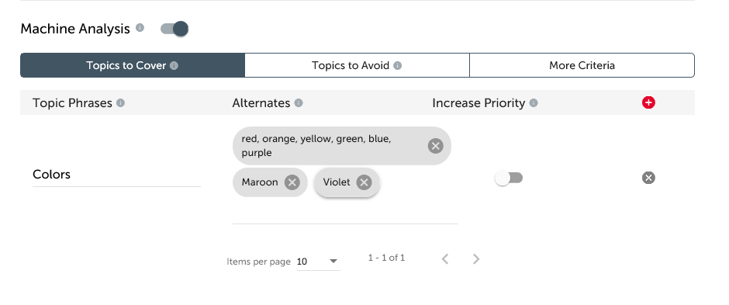
Task: Open the Items per page dropdown
Action: (319, 262)
